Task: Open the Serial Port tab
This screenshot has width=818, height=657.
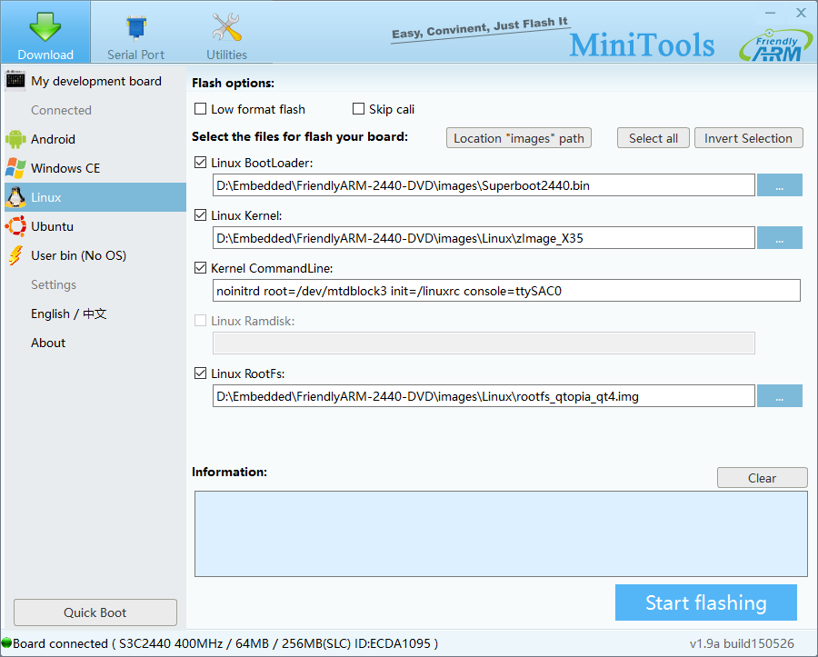Action: pyautogui.click(x=135, y=32)
